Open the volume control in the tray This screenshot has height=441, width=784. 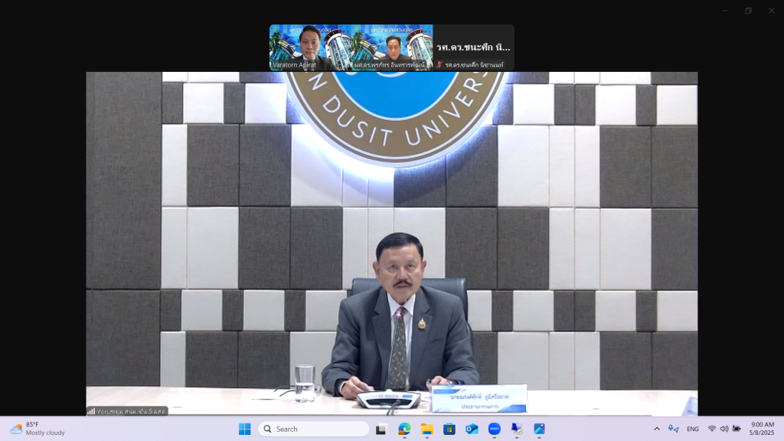pos(724,429)
